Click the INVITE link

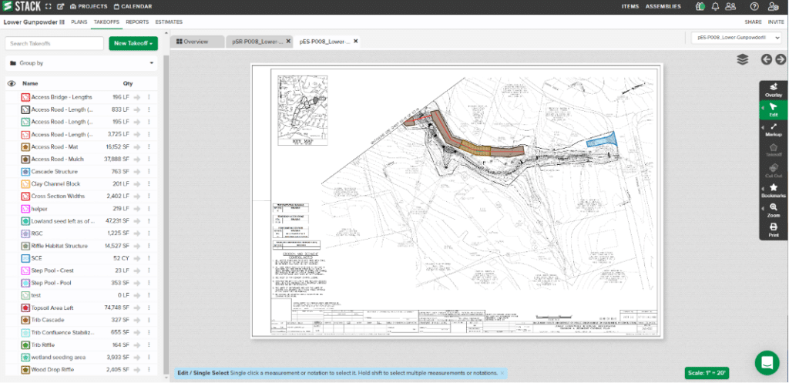[x=776, y=22]
